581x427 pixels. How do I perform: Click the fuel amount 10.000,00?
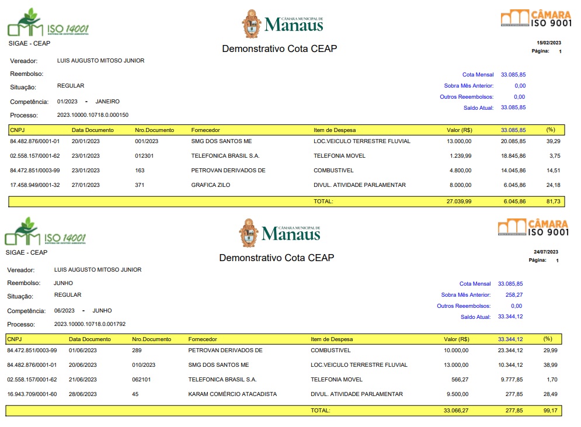(456, 350)
